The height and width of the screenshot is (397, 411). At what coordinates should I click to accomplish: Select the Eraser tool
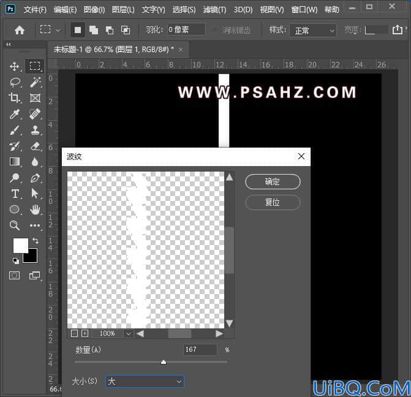click(35, 146)
